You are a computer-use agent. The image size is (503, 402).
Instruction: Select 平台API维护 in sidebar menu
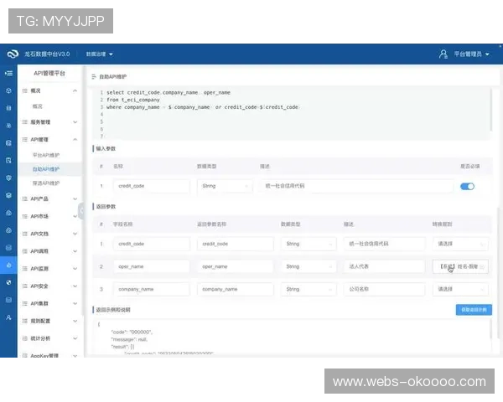[46, 155]
